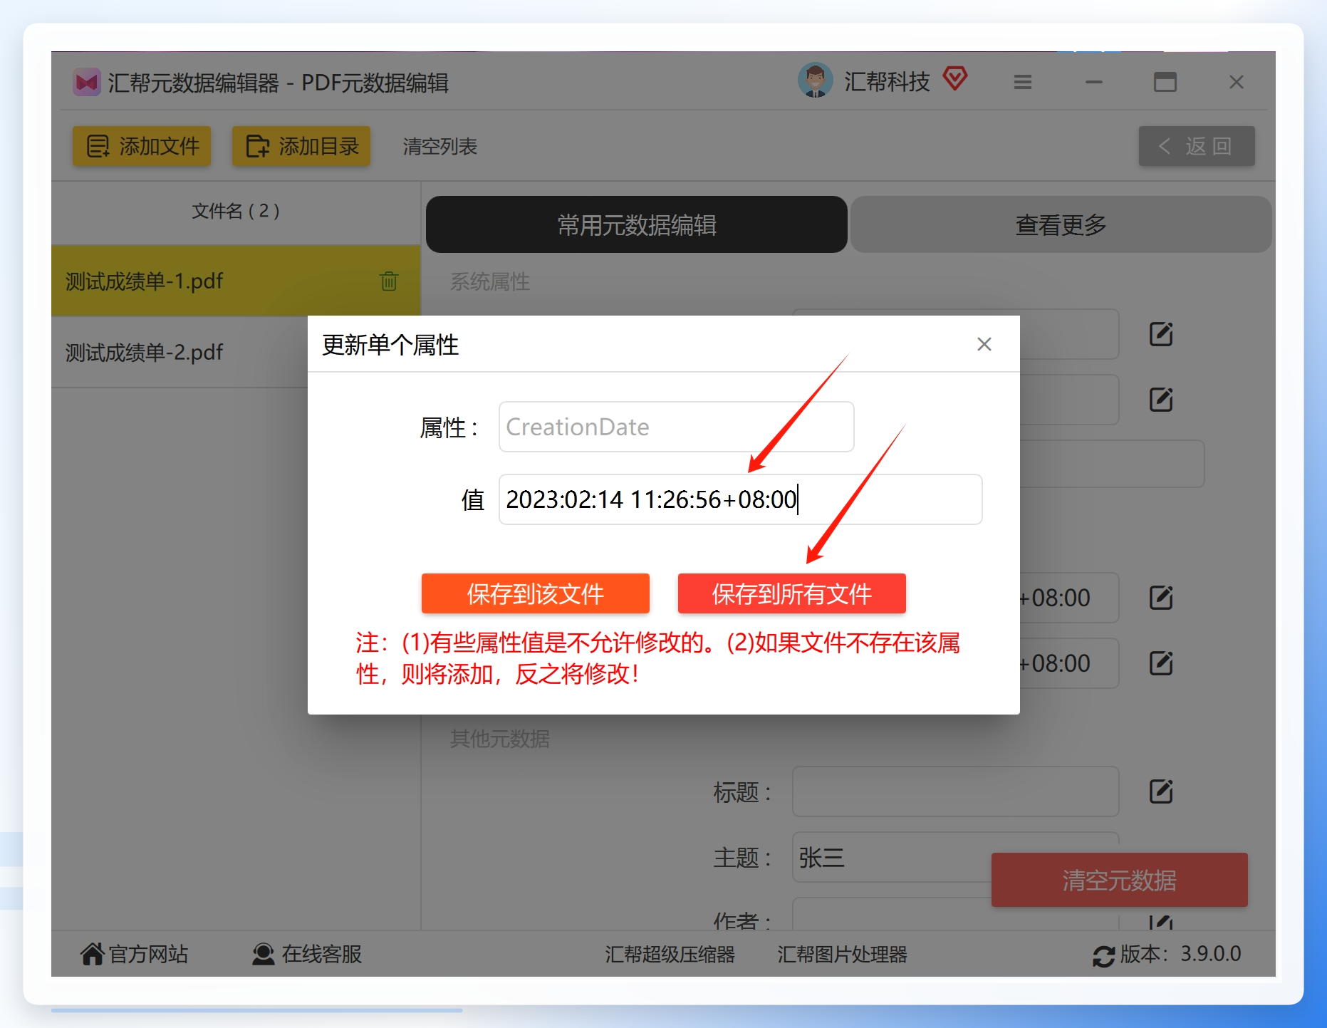Screen dimensions: 1327x1028
Task: Click edit icon beside upper +08:00 field
Action: [1161, 597]
